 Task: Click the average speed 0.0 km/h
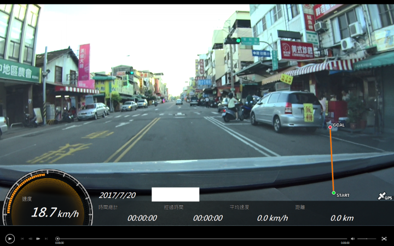coord(273,218)
